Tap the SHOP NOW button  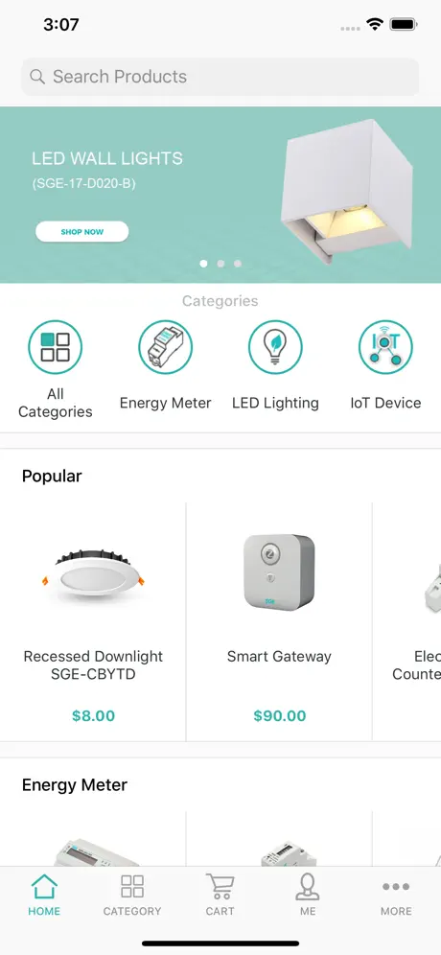click(82, 231)
